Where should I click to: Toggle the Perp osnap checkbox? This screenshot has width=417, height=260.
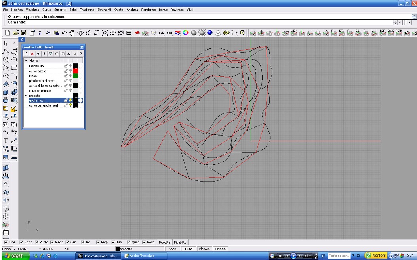(x=98, y=242)
